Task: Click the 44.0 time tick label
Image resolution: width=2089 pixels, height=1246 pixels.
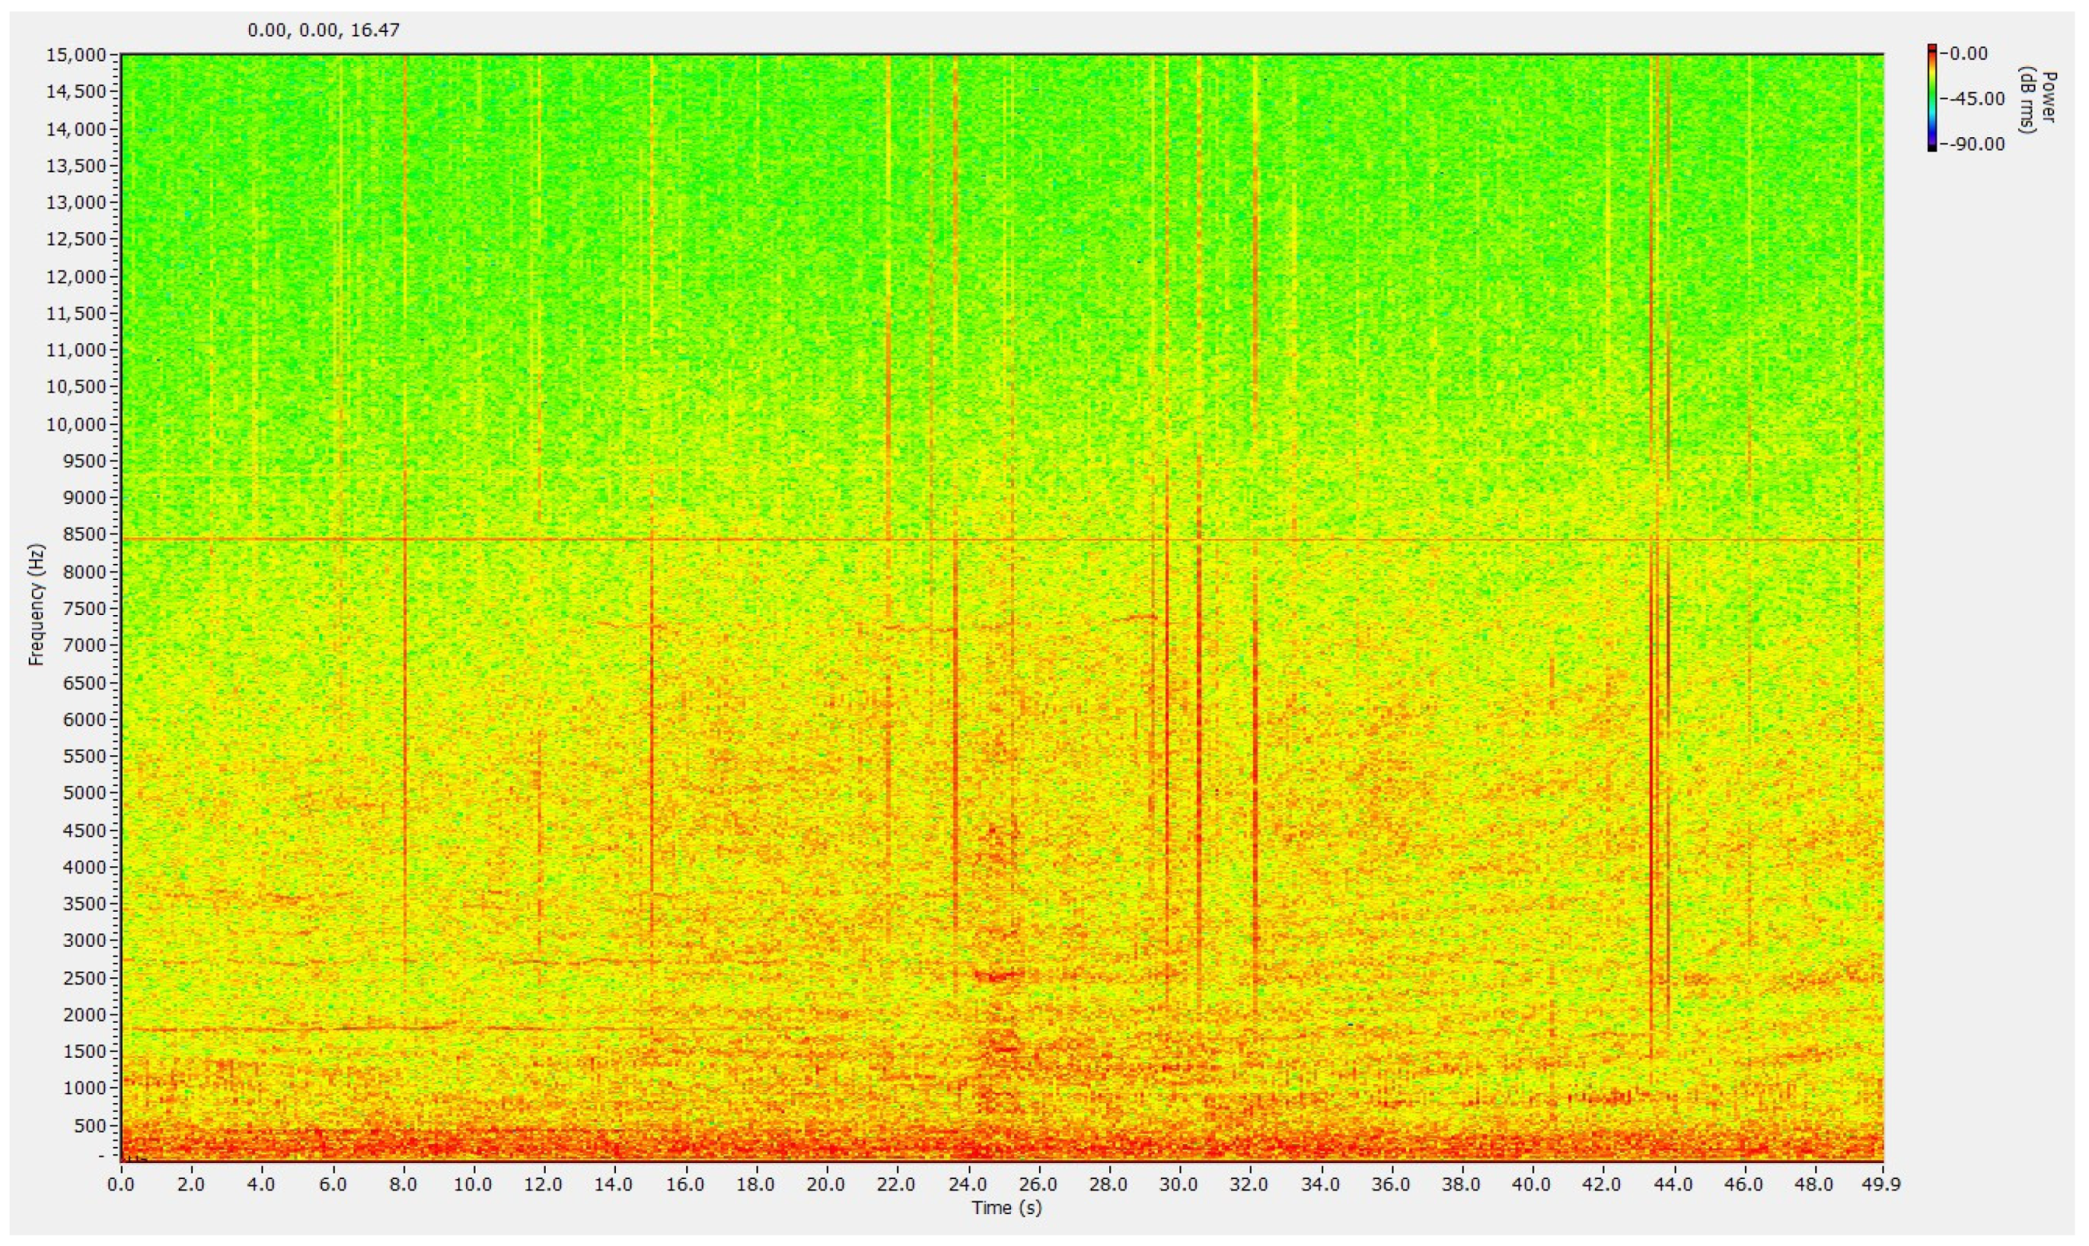Action: tap(1674, 1184)
